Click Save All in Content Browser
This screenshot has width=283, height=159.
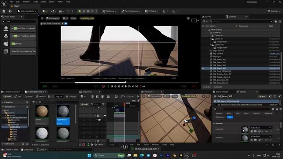click(41, 97)
